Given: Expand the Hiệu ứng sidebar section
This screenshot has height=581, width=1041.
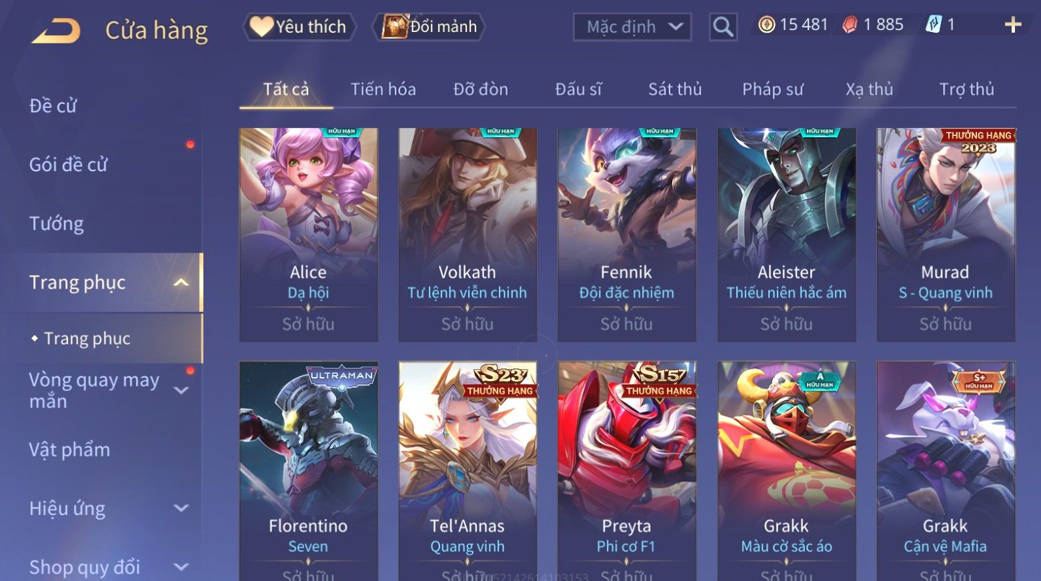Looking at the screenshot, I should [x=181, y=508].
